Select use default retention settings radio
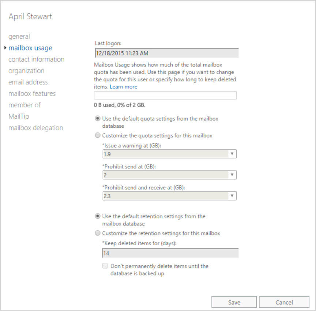The image size is (316, 311). tap(98, 216)
